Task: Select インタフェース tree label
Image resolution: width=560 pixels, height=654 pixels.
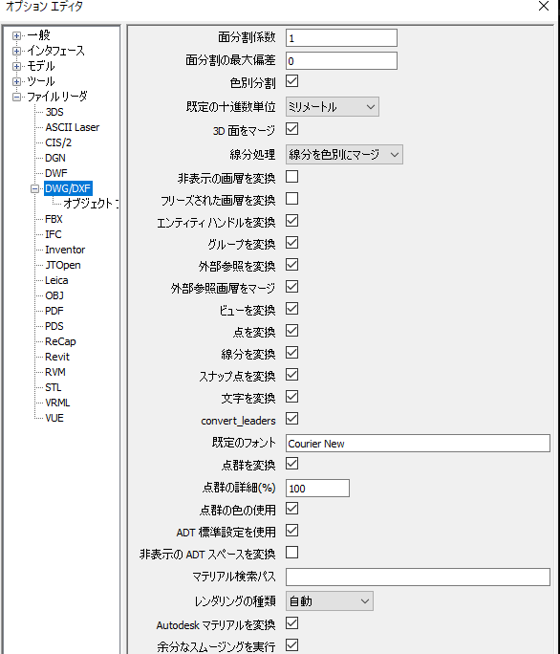Action: pyautogui.click(x=55, y=52)
